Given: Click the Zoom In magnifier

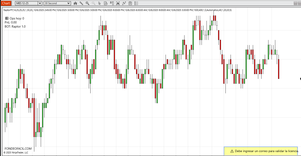Looking at the screenshot, I should [87, 3].
